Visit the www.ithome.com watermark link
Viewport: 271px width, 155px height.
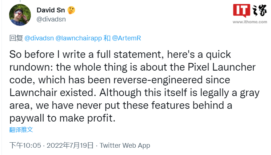pos(250,22)
